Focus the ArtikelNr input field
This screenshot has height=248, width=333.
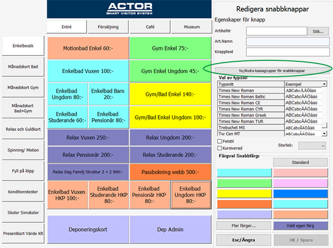276,31
